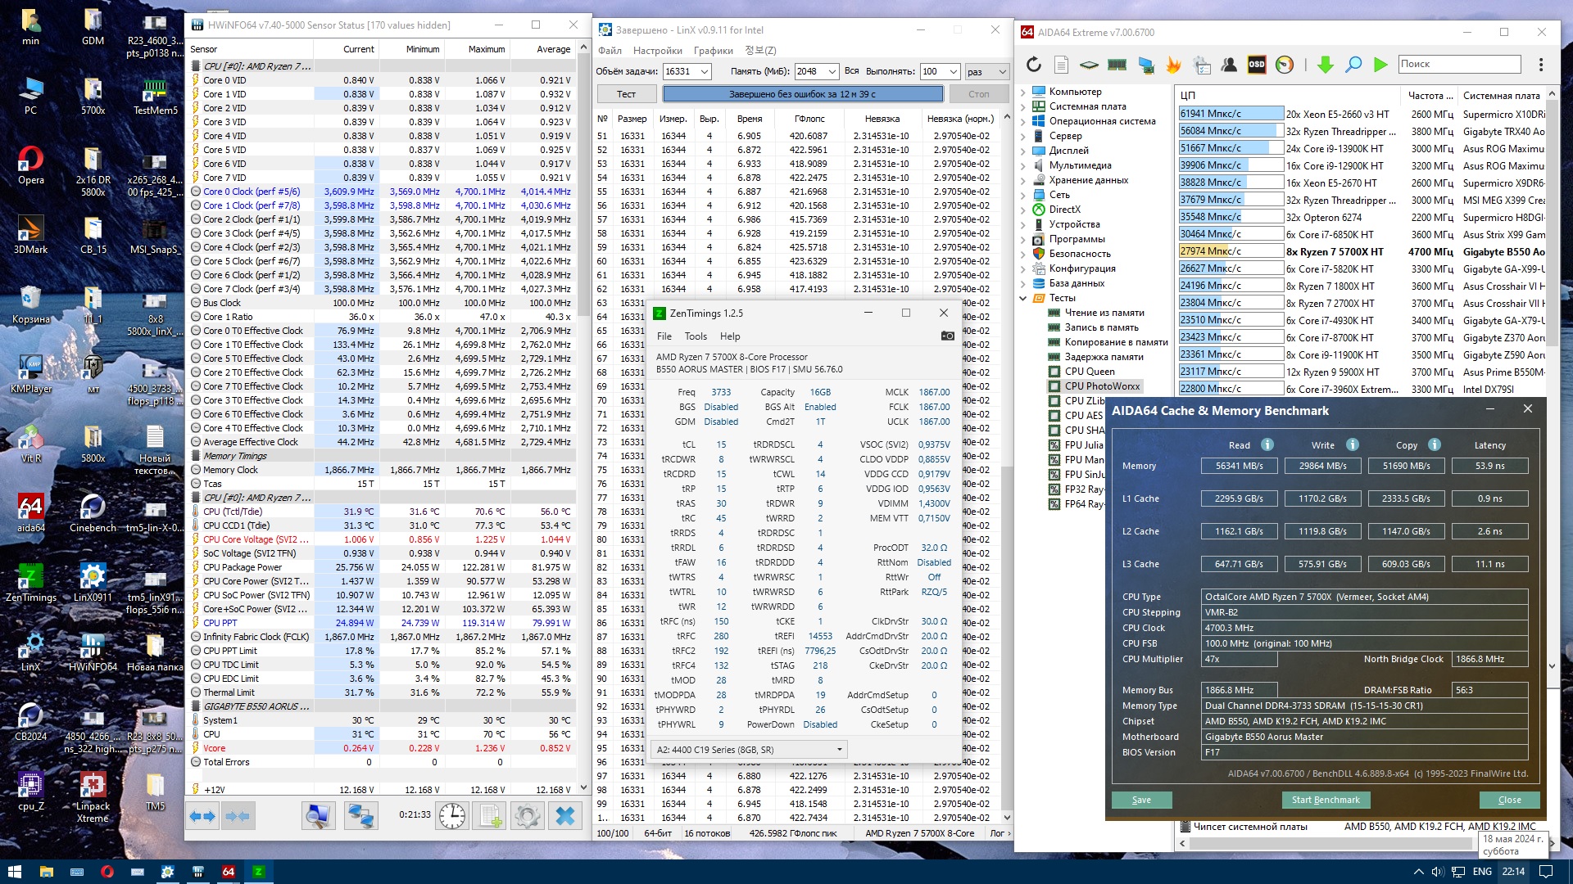Click the green play start icon in AIDA64
This screenshot has height=884, width=1573.
coord(1380,65)
